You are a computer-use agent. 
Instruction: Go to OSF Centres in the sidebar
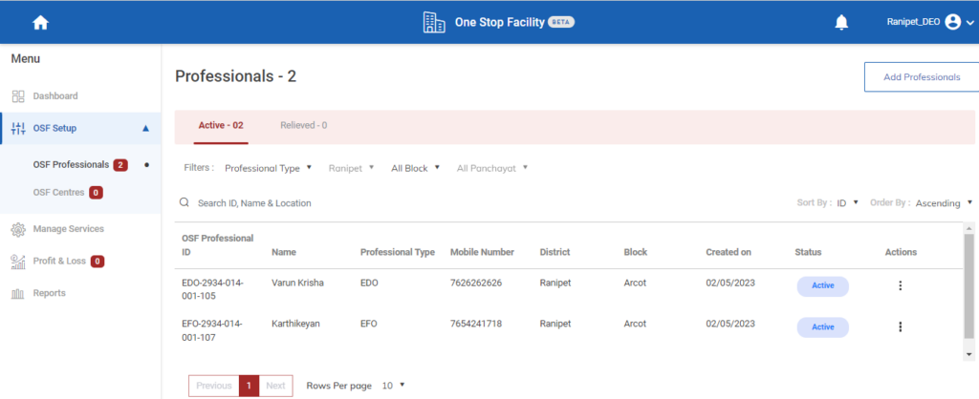(59, 193)
